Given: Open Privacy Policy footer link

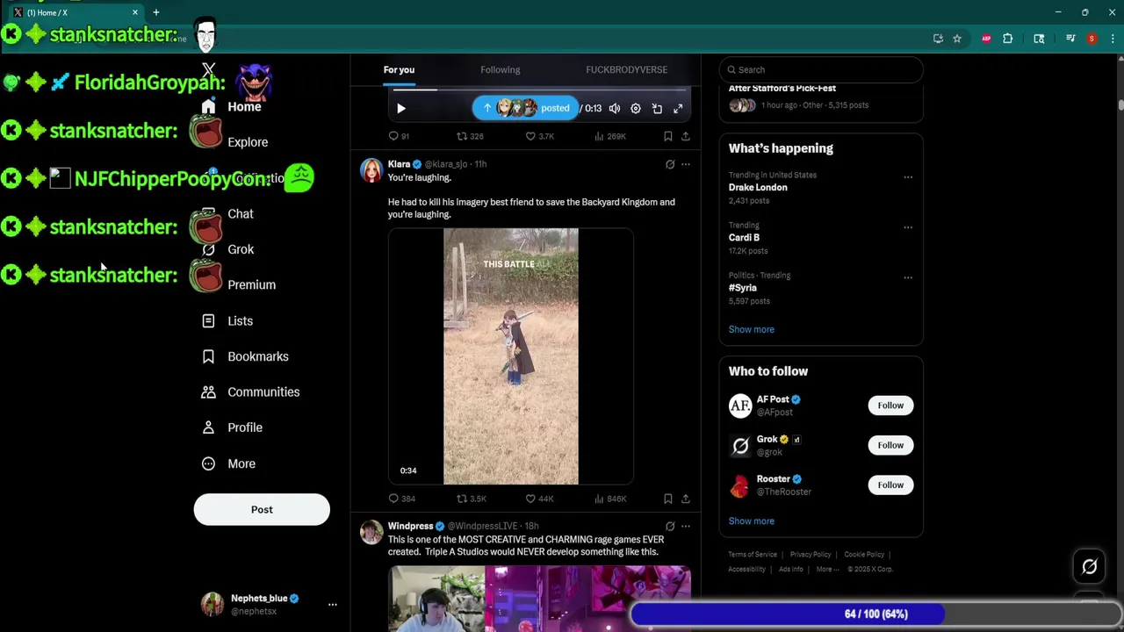Looking at the screenshot, I should [811, 555].
